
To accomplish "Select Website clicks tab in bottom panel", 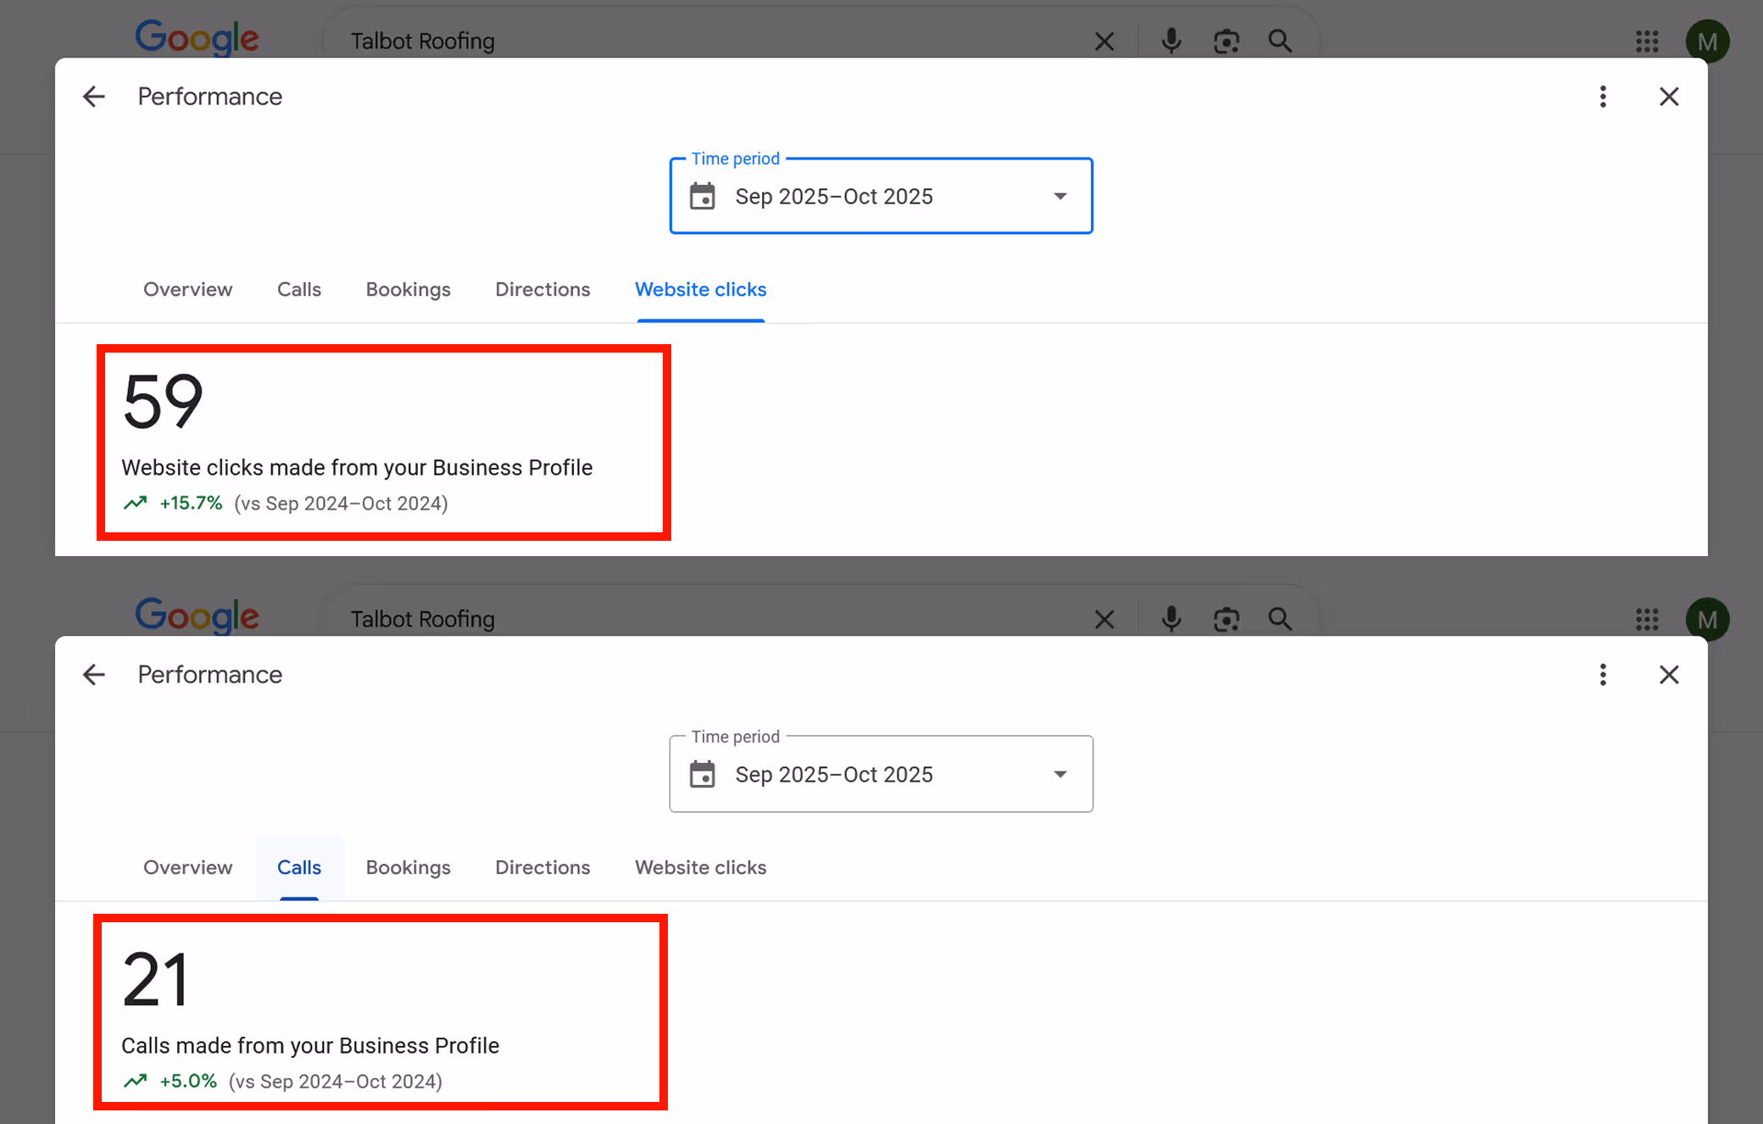I will 700,867.
